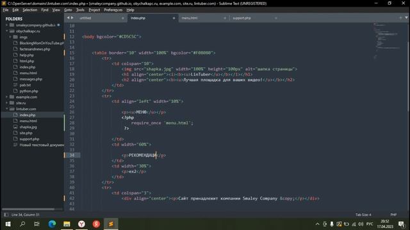Screen dimensions: 410x230
Task: Open the tab list dropdown arrow
Action: pos(406,18)
